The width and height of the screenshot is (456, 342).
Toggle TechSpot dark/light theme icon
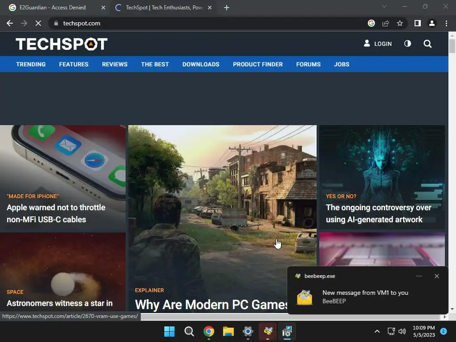(407, 44)
